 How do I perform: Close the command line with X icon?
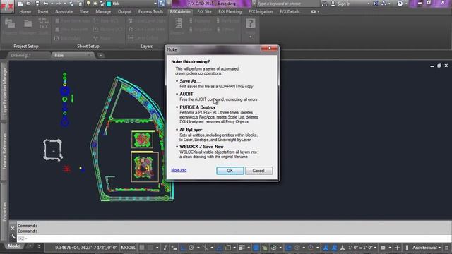[13, 228]
